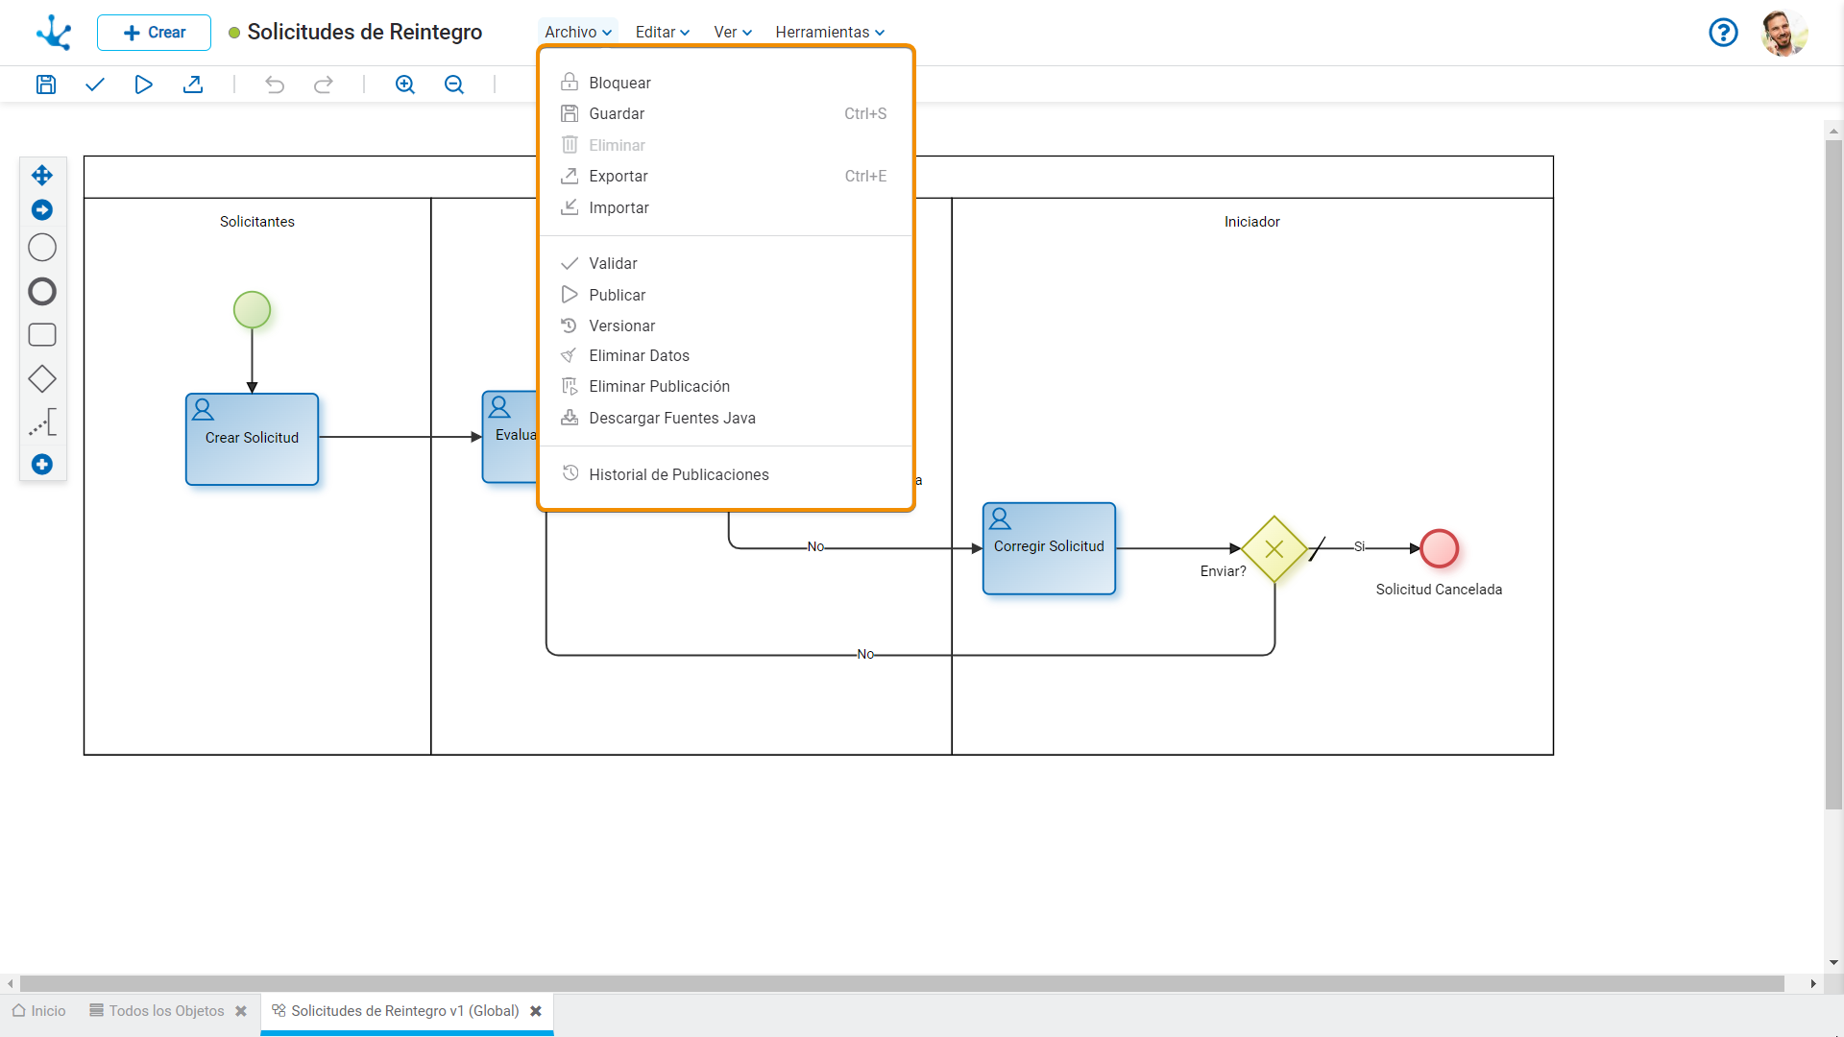Viewport: 1844px width, 1037px height.
Task: Click the Enviar? yellow gateway diamond
Action: point(1274,549)
